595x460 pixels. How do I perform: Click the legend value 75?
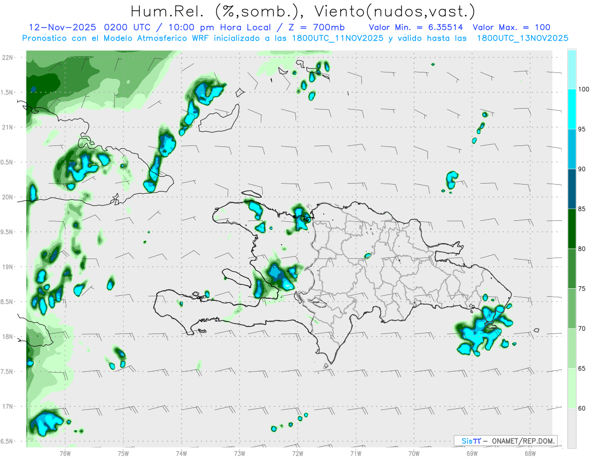[583, 289]
